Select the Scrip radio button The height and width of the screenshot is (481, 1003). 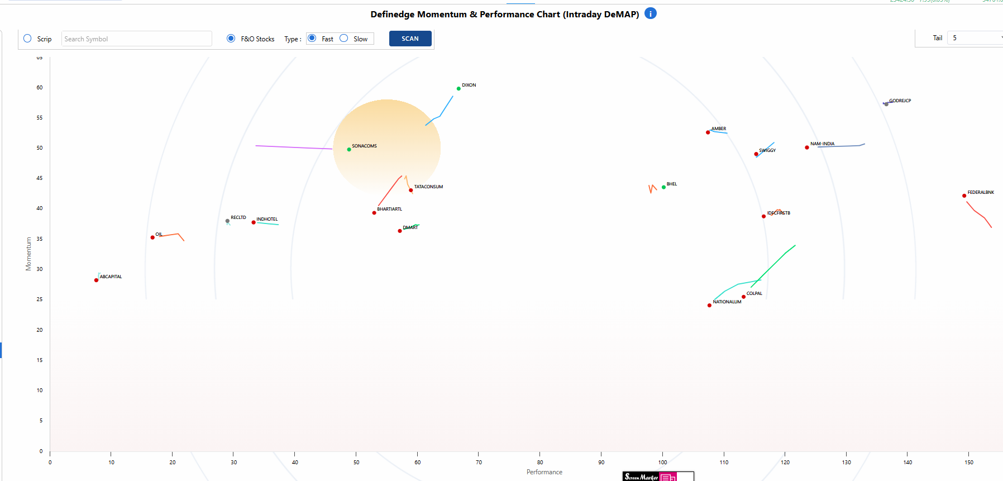tap(27, 39)
